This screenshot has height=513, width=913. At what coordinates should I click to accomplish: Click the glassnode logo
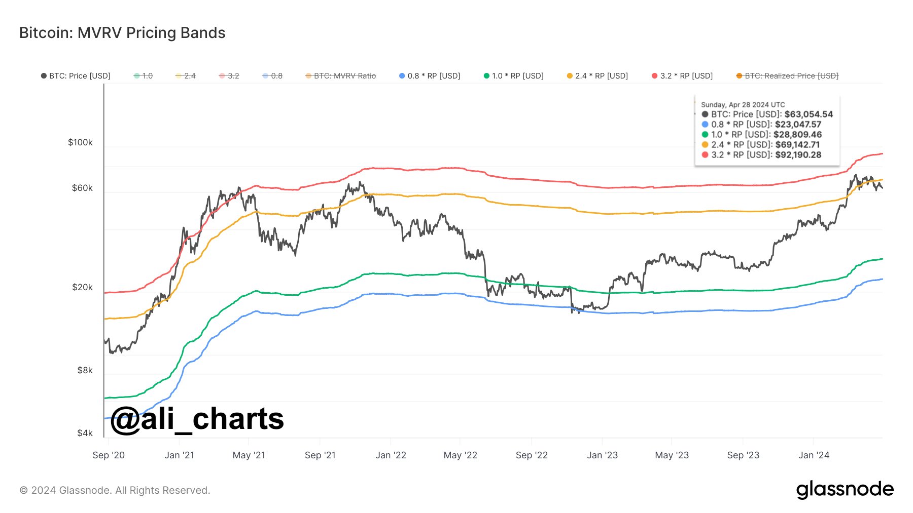[845, 490]
